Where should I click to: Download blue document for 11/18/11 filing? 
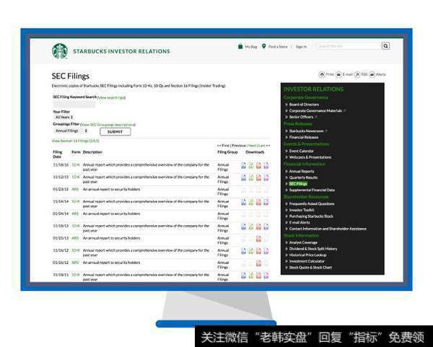point(244,276)
